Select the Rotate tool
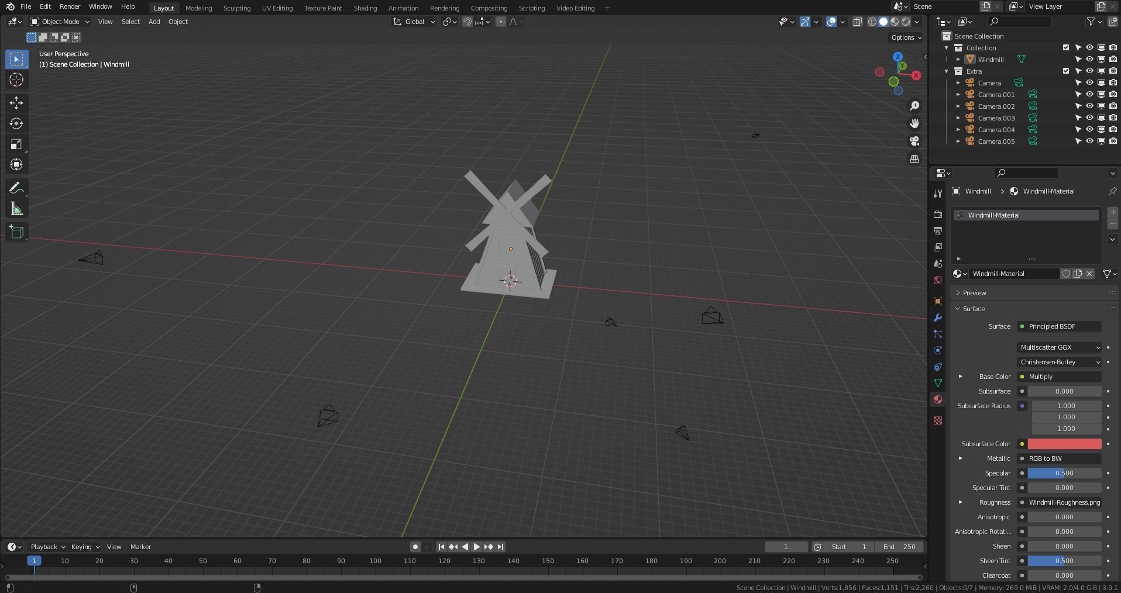The width and height of the screenshot is (1121, 593). click(16, 123)
